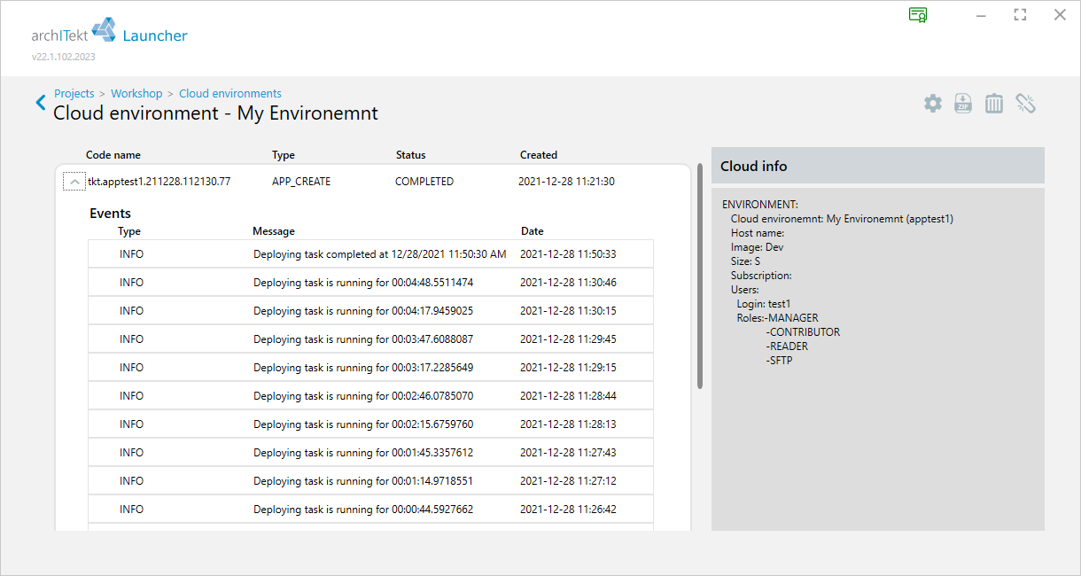Screen dimensions: 1081x576
Task: Click event date 2021-12-28 11:28:13
Action: [568, 424]
